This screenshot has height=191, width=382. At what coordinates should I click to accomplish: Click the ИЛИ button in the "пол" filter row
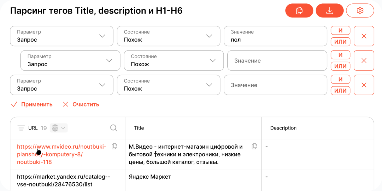coord(340,42)
